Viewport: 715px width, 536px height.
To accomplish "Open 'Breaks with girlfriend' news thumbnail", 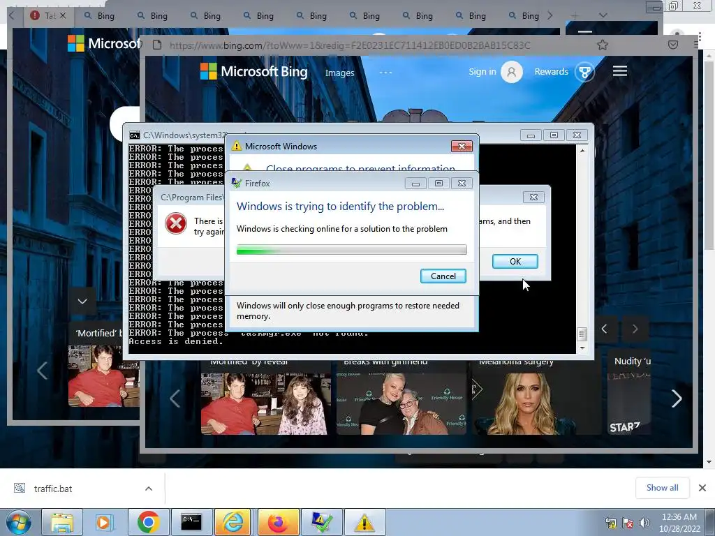I will 401,404.
